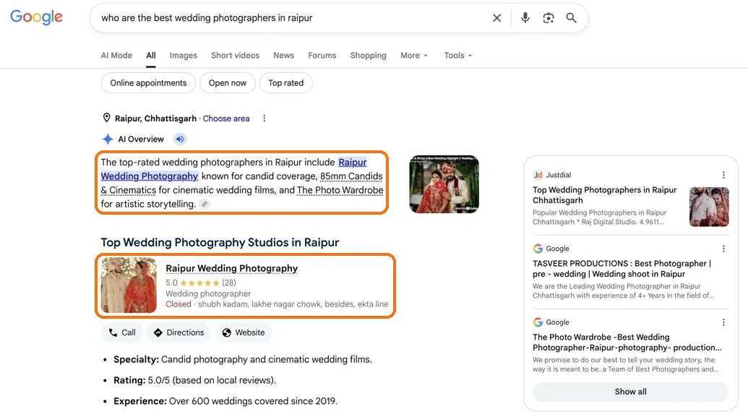This screenshot has height=417, width=748.
Task: Get Directions to the studio
Action: coord(179,332)
